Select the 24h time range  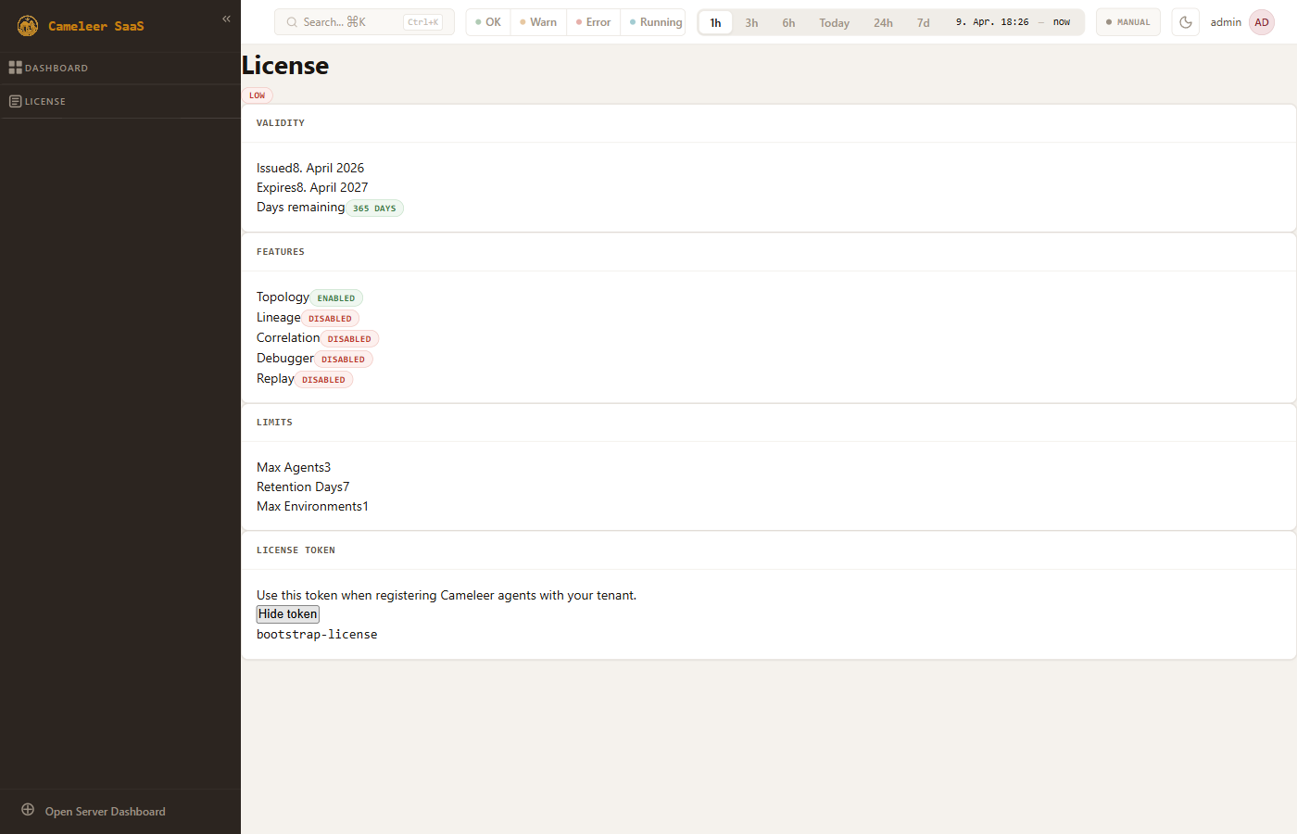tap(883, 23)
